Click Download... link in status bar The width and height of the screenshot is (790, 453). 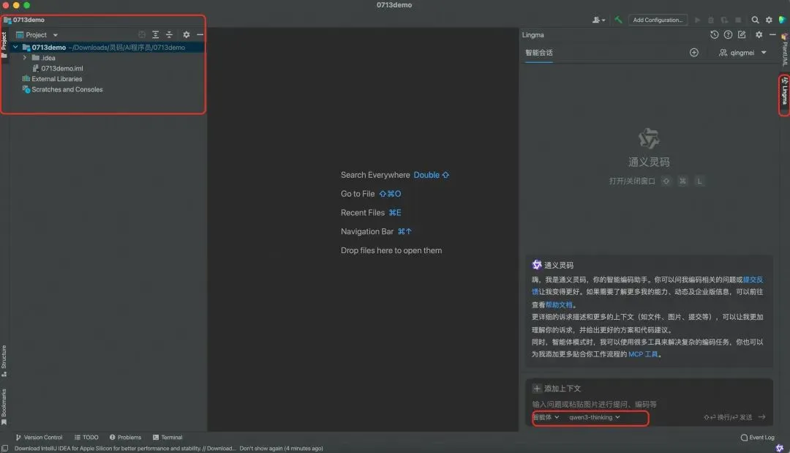220,448
